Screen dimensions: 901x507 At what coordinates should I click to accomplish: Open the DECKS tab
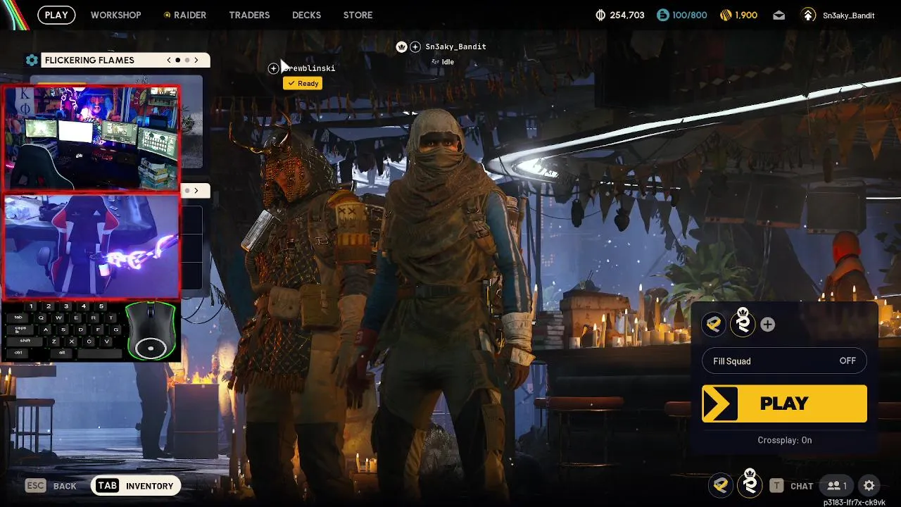pos(306,15)
